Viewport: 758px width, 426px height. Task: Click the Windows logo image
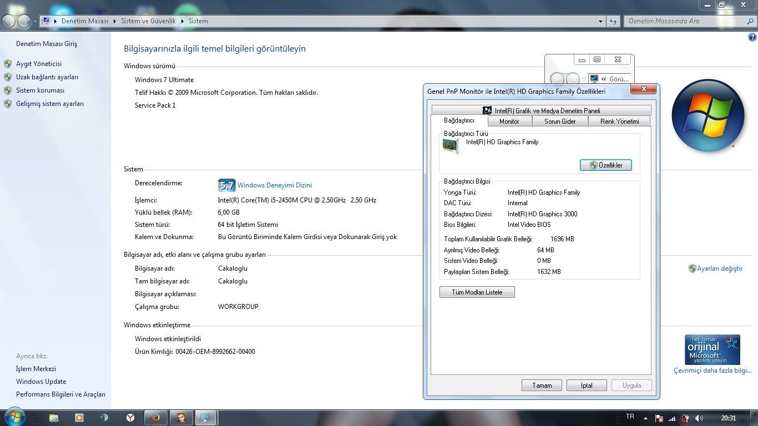point(708,116)
